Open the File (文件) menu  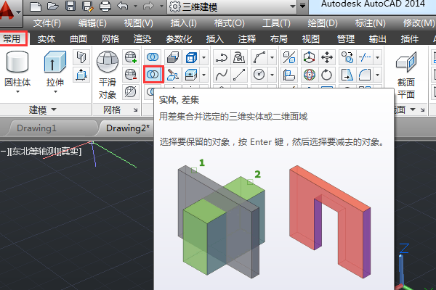(x=47, y=23)
